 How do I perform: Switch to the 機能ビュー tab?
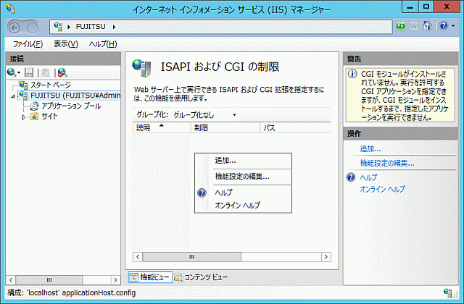[x=150, y=277]
